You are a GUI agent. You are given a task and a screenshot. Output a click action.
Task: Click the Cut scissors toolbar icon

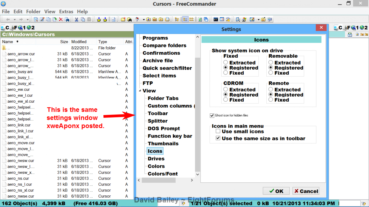(x=77, y=20)
